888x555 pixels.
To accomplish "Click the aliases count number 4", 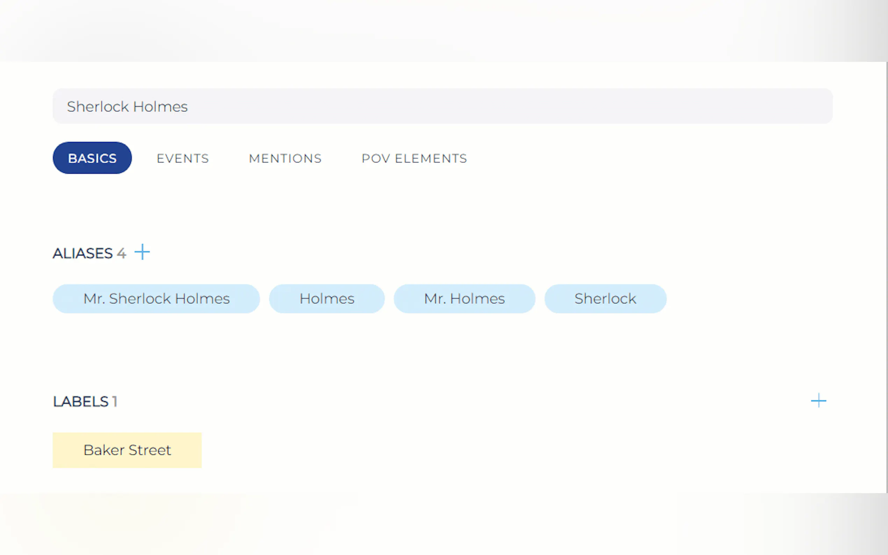I will pyautogui.click(x=122, y=253).
